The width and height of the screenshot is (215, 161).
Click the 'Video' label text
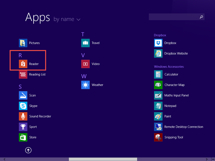[x=96, y=64]
